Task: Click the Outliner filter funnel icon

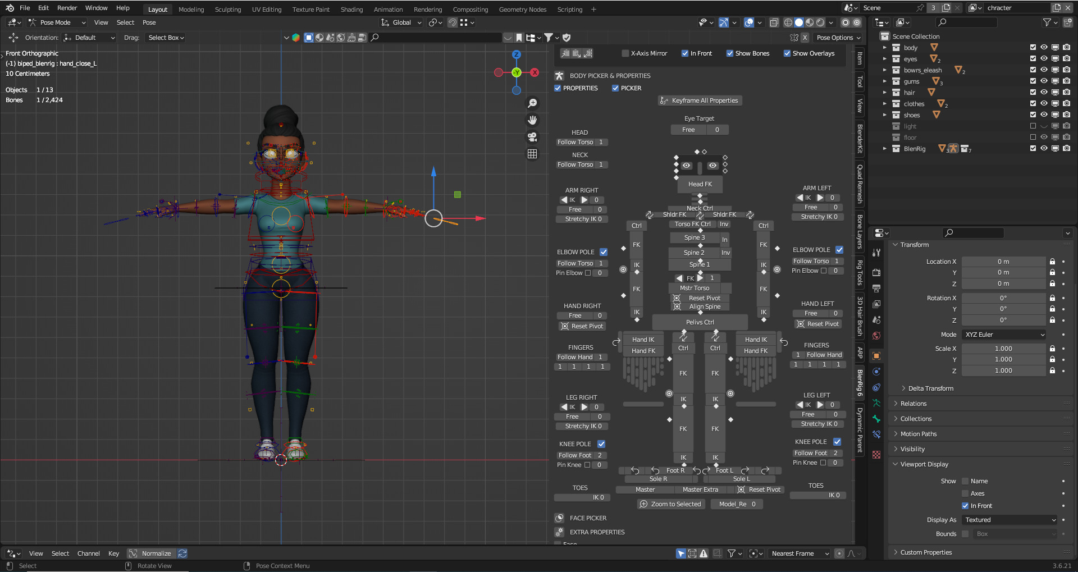Action: point(1047,22)
